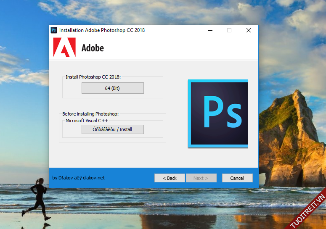This screenshot has height=229, width=326.
Task: Start the 64 (Bit) Photoshop install
Action: [112, 88]
